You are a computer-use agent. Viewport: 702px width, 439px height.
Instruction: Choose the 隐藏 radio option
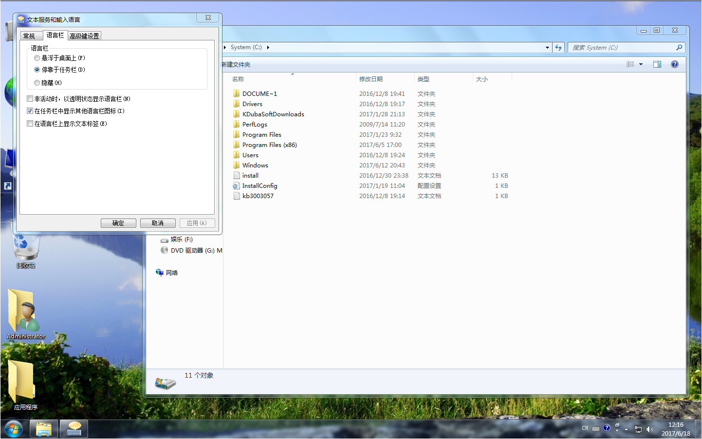click(37, 83)
